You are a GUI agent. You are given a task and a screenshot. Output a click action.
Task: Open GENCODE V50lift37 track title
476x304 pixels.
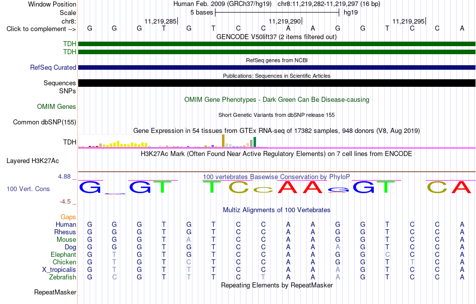[277, 37]
